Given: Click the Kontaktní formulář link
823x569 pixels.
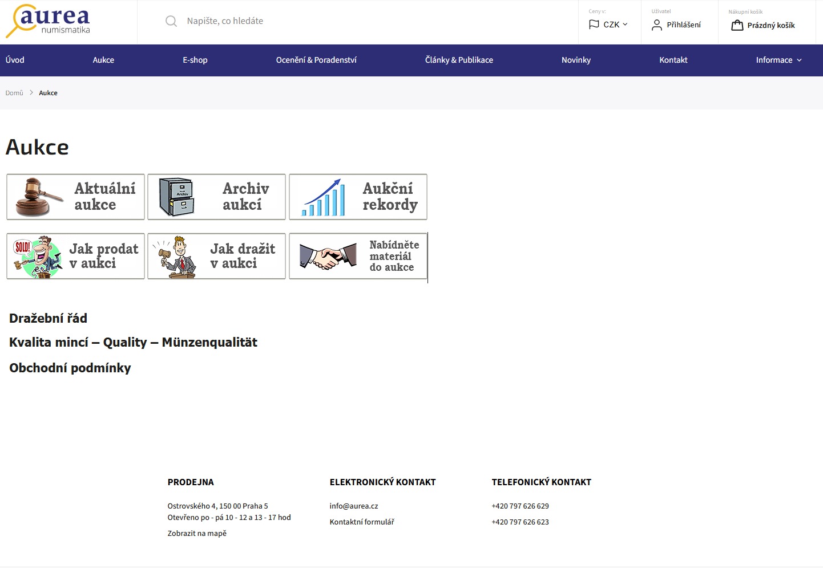Looking at the screenshot, I should [362, 522].
